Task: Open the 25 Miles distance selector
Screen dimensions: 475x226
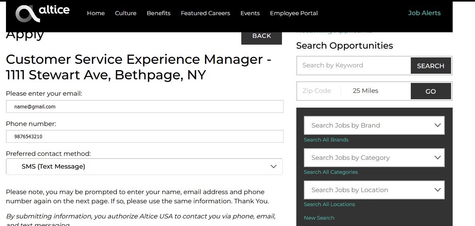Action: point(376,91)
